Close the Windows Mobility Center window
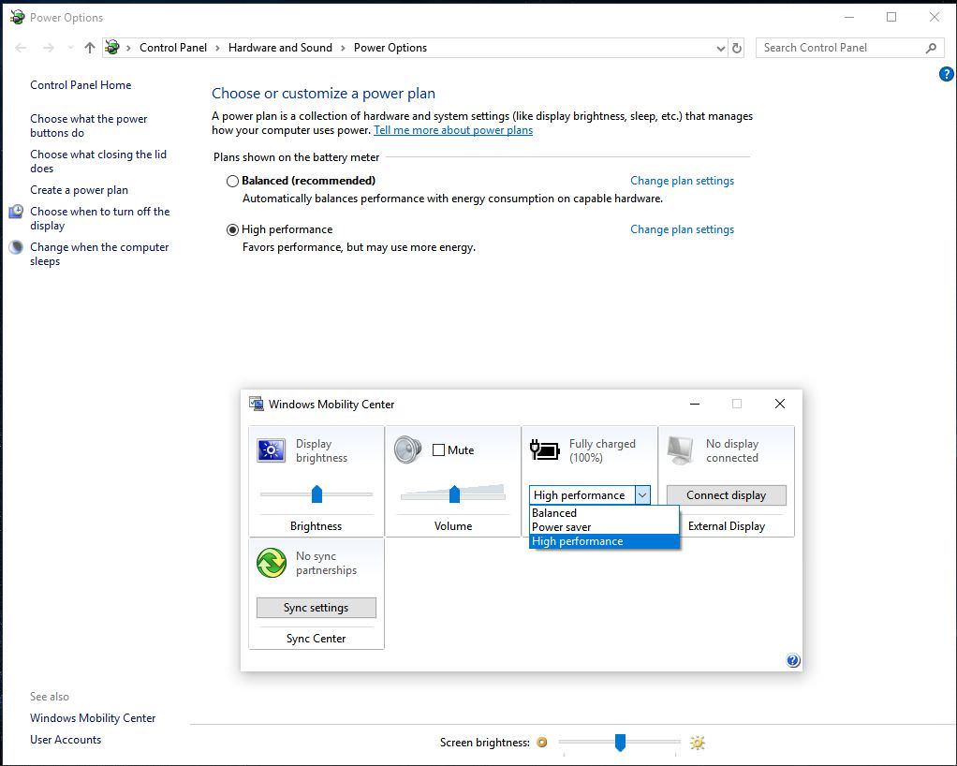 click(x=779, y=404)
